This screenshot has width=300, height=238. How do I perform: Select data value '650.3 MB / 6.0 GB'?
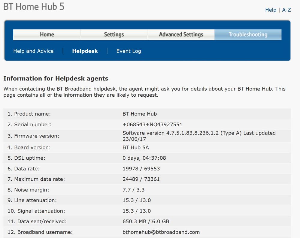click(x=146, y=221)
